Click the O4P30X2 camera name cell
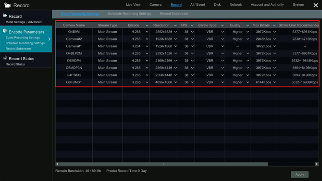The height and width of the screenshot is (181, 322). pyautogui.click(x=74, y=75)
